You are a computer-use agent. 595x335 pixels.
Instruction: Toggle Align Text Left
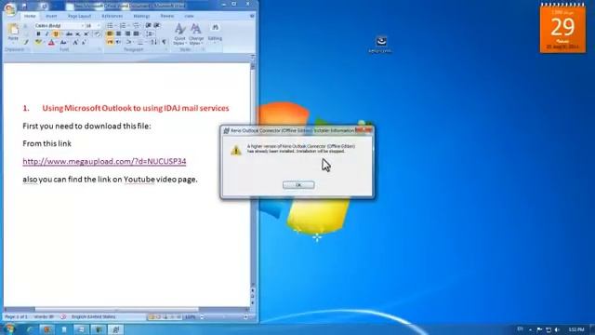pos(110,33)
